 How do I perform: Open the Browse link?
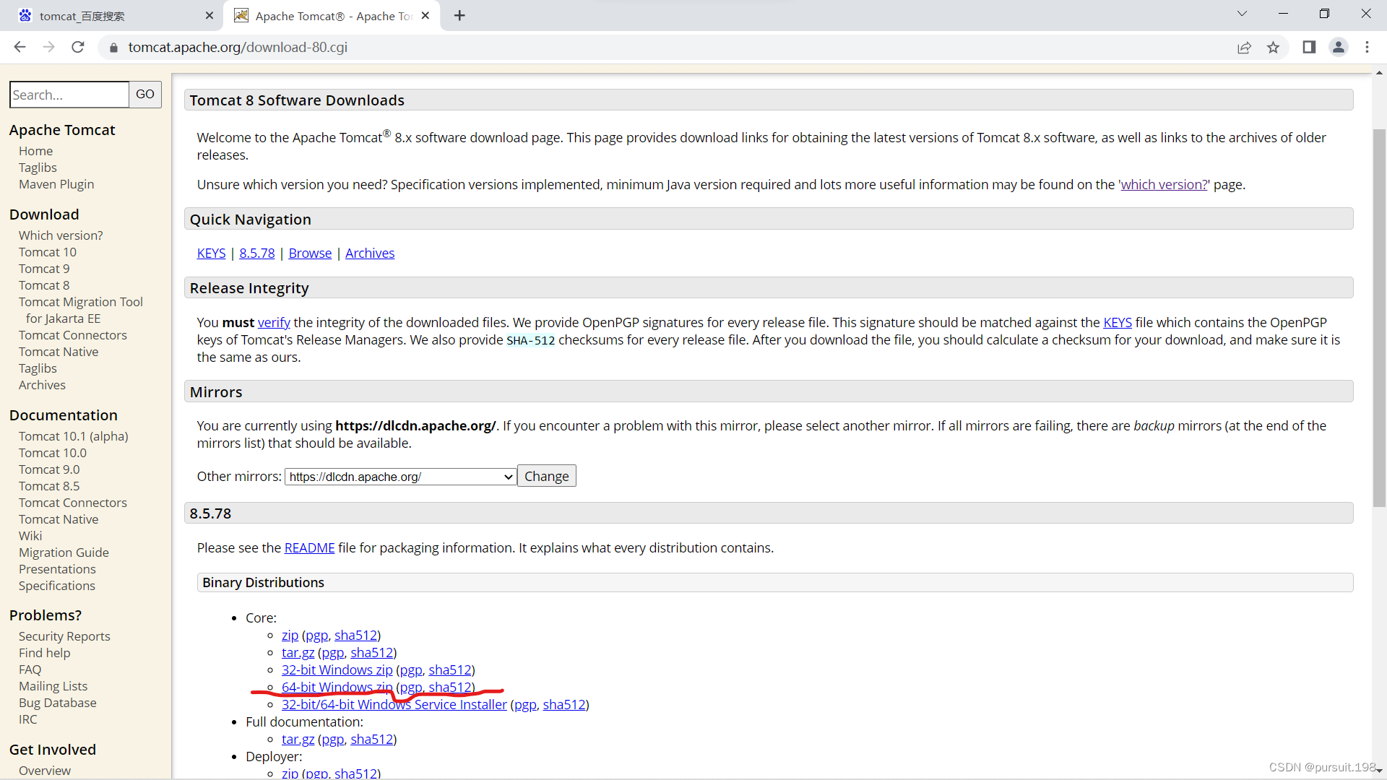click(310, 253)
